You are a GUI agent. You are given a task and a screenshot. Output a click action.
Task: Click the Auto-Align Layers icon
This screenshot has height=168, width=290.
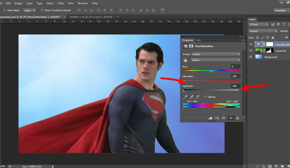(163, 10)
